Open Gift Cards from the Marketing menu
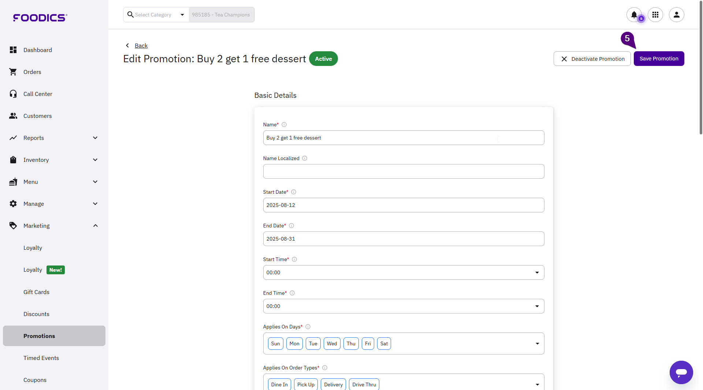Image resolution: width=703 pixels, height=390 pixels. point(36,292)
